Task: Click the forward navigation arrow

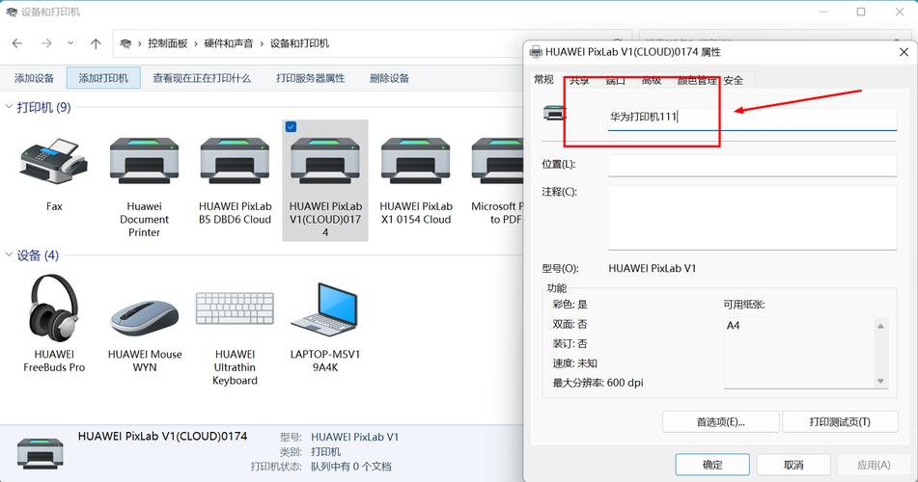Action: pos(46,43)
